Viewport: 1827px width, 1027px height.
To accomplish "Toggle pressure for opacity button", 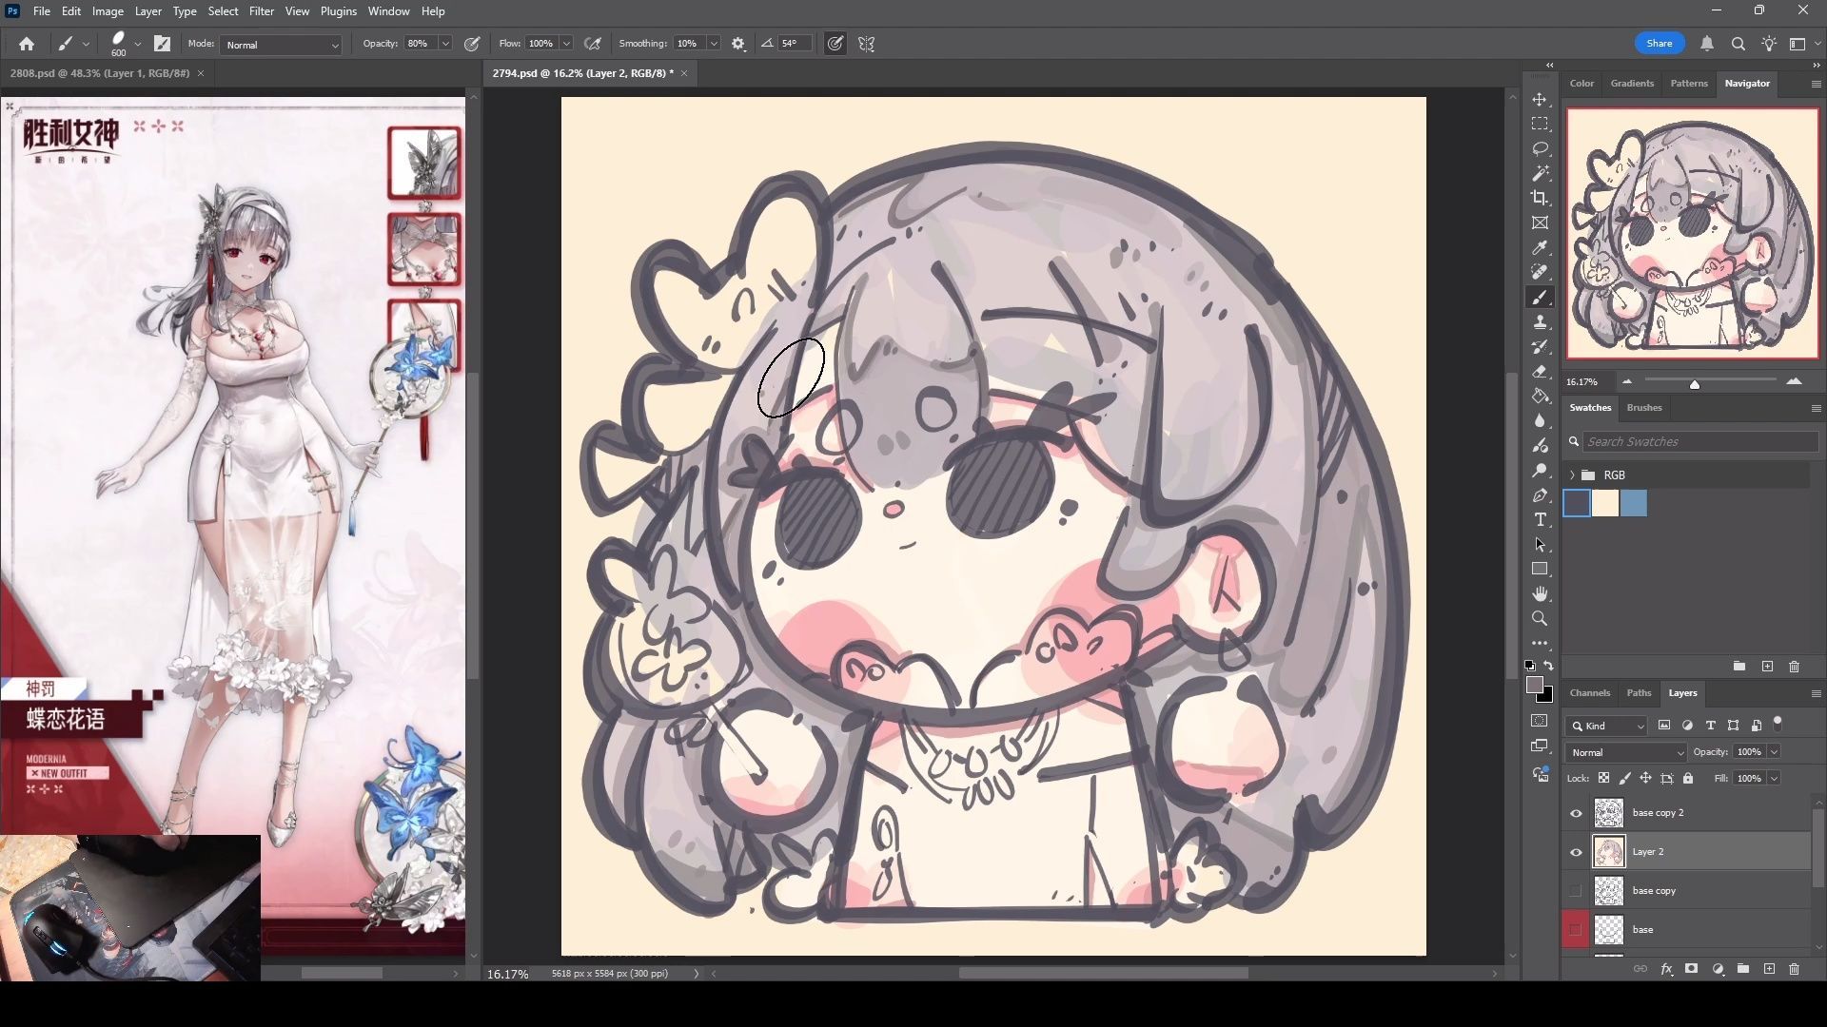I will coord(472,44).
